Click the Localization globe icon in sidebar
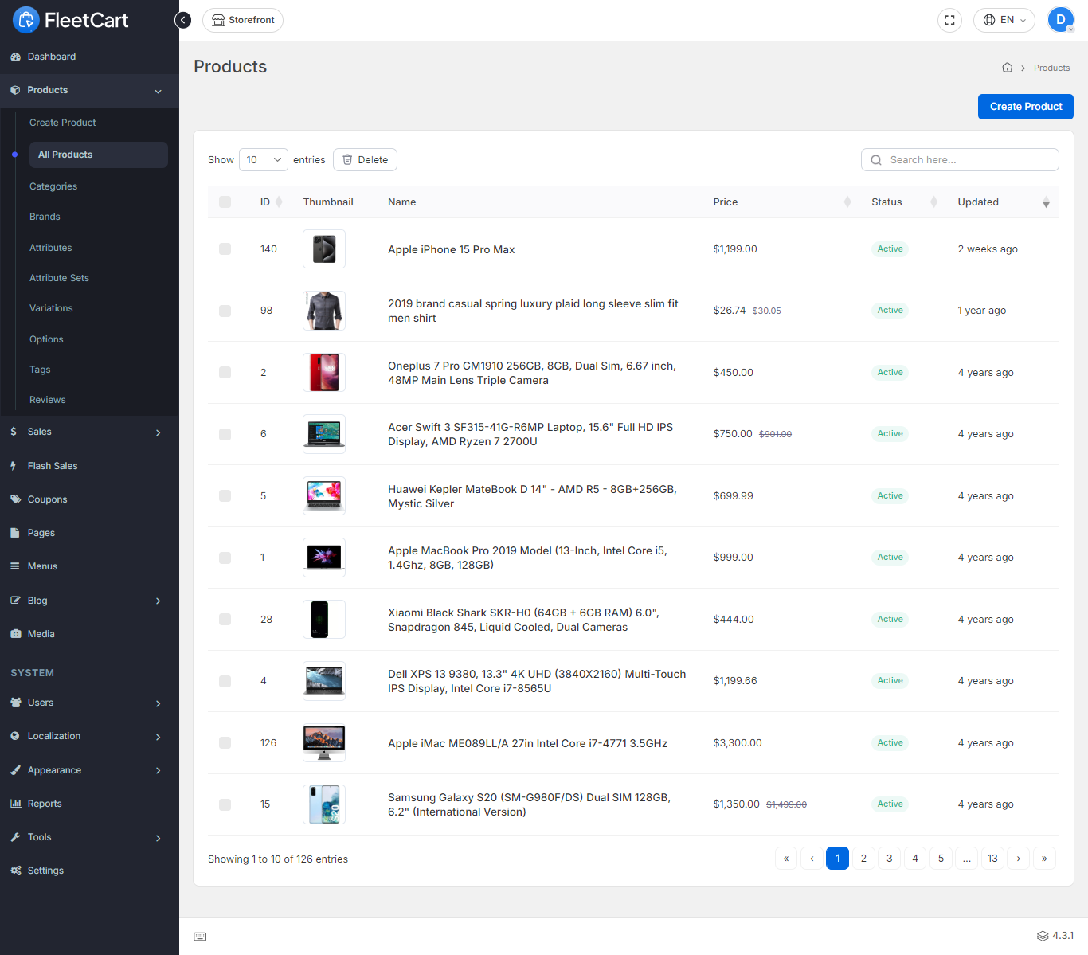This screenshot has width=1088, height=955. [x=15, y=736]
